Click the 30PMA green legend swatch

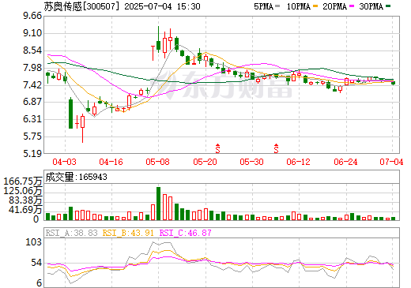388,6
